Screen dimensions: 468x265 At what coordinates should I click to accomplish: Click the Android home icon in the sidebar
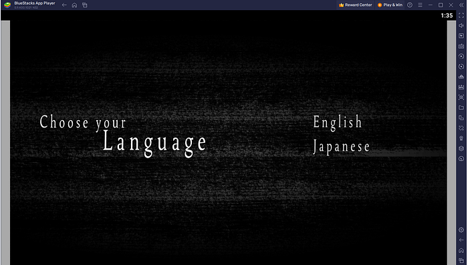pyautogui.click(x=461, y=250)
